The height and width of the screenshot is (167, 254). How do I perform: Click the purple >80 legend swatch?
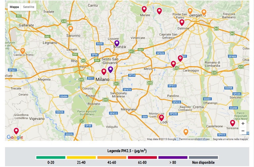pyautogui.click(x=173, y=157)
